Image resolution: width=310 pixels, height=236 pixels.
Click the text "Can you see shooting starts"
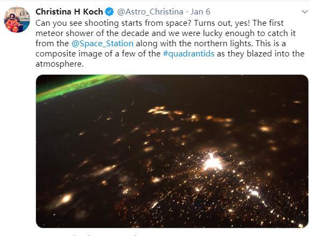(89, 23)
